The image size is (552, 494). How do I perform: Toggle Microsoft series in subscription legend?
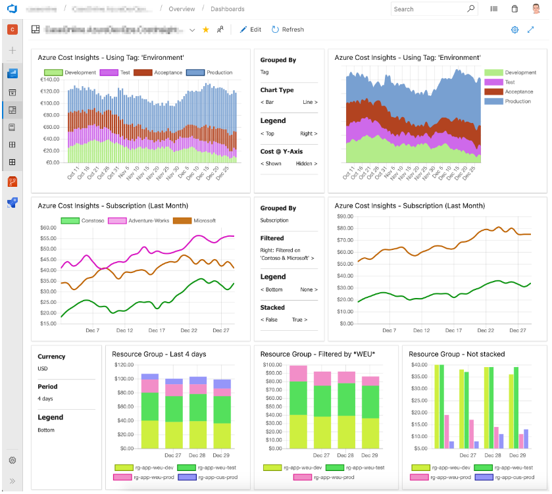194,220
